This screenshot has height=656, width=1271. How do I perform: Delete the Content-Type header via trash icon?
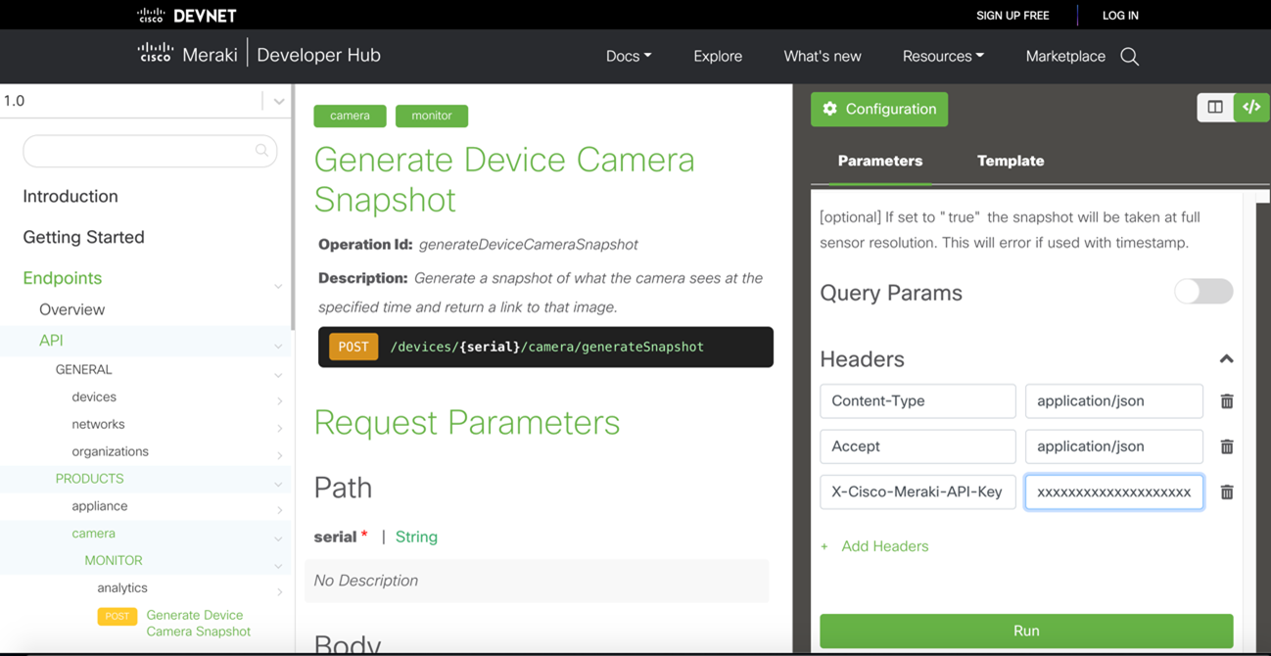tap(1226, 401)
